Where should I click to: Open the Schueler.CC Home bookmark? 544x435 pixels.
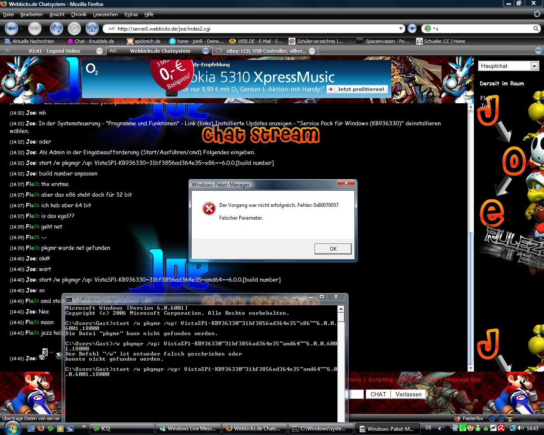pyautogui.click(x=440, y=41)
